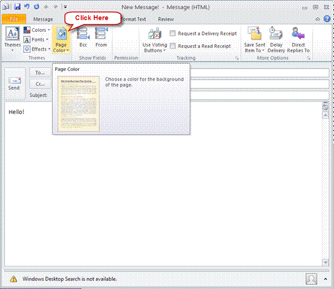Open Use Voting Buttons icon
Image resolution: width=334 pixels, height=289 pixels.
point(155,34)
